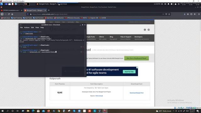The image size is (201, 113).
Task: Open Microsoft Edge from Windows taskbar
Action: [33, 111]
